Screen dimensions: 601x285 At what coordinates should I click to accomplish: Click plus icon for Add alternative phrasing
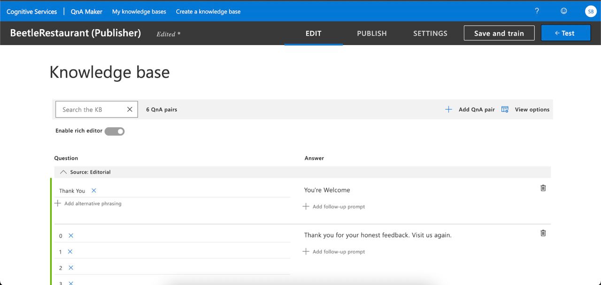(58, 203)
